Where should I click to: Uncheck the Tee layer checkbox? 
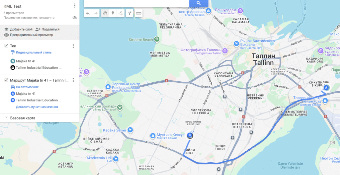pos(6,45)
